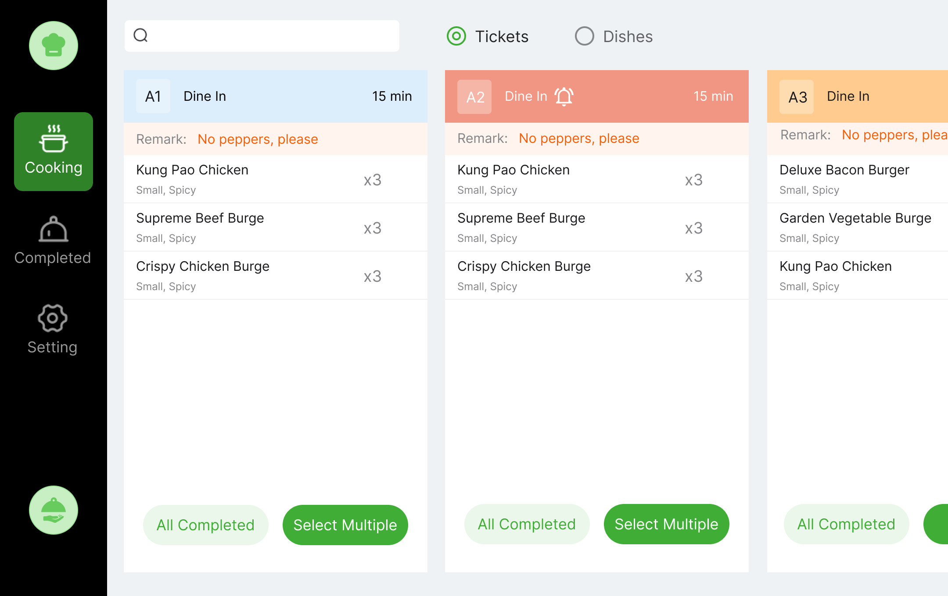Click the chef hat logo icon
The image size is (948, 596).
tap(53, 45)
